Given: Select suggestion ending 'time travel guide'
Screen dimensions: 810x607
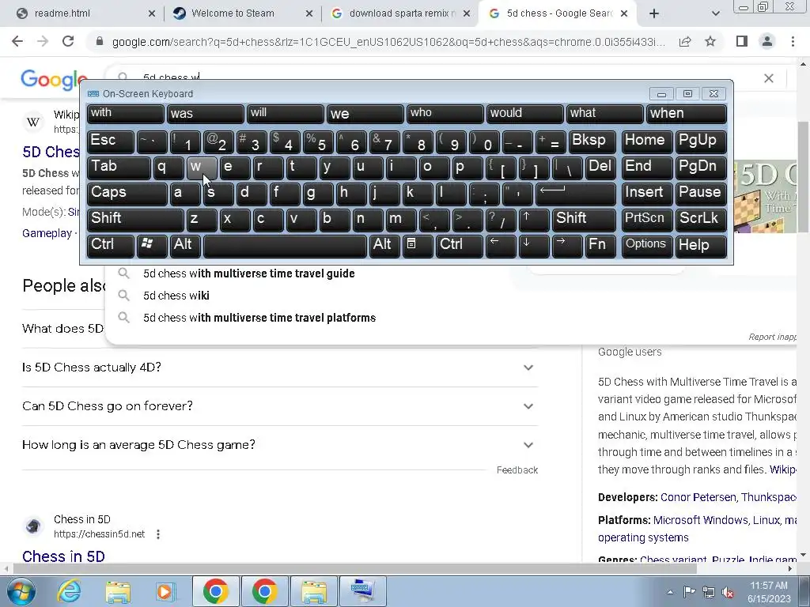Looking at the screenshot, I should (249, 273).
